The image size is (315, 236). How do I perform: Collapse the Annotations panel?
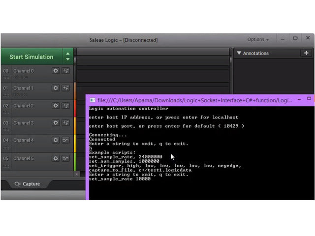pyautogui.click(x=239, y=53)
